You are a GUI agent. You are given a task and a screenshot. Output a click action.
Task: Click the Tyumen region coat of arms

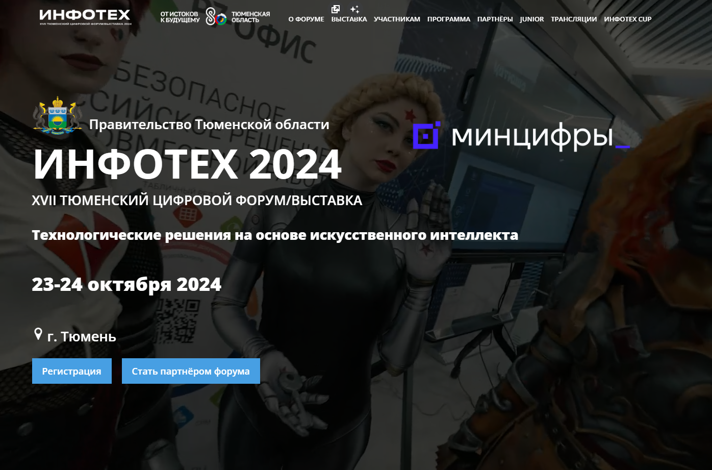coord(57,115)
